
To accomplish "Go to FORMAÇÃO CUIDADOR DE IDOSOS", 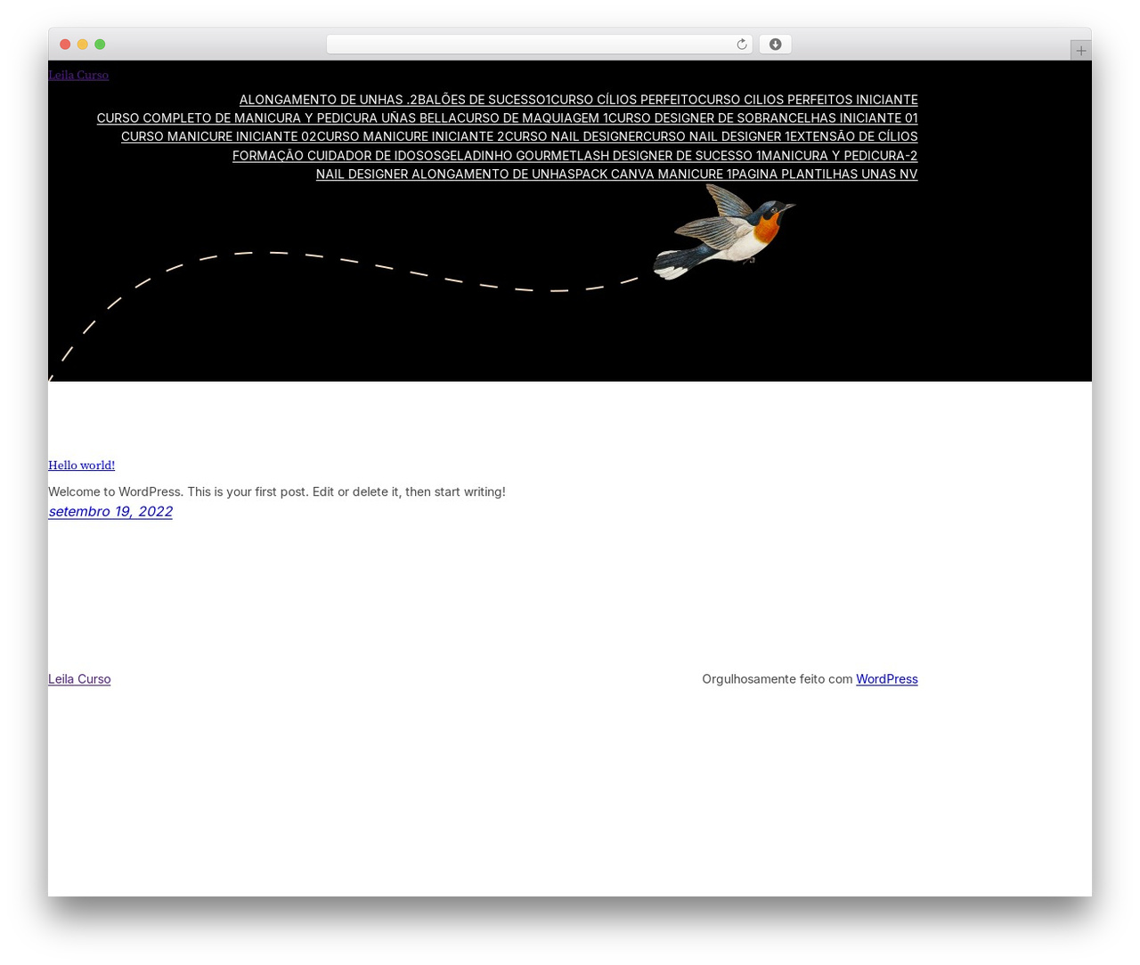I will 337,156.
